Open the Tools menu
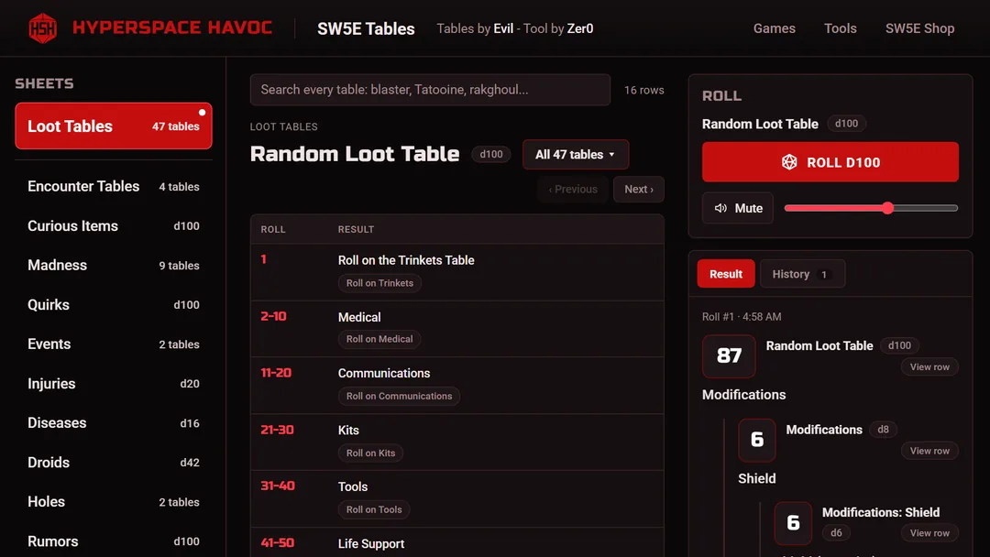 pos(840,28)
